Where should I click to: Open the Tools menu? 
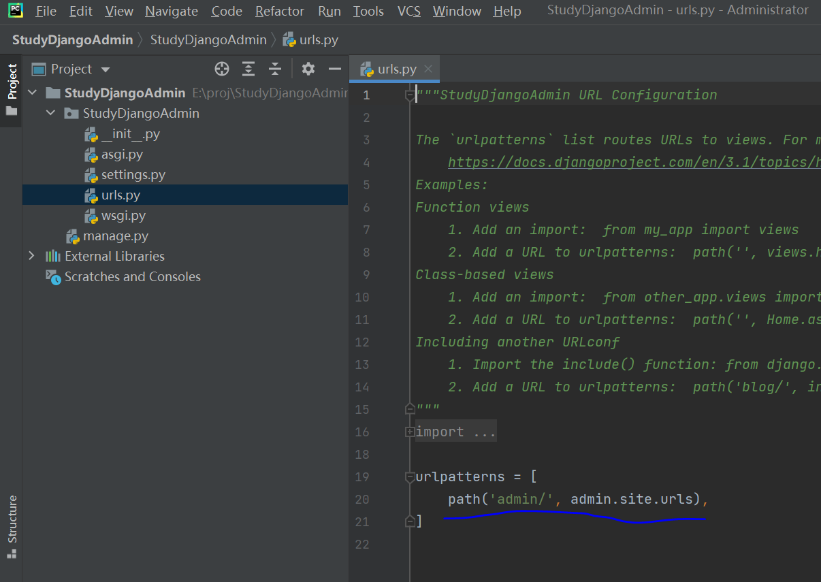point(368,11)
